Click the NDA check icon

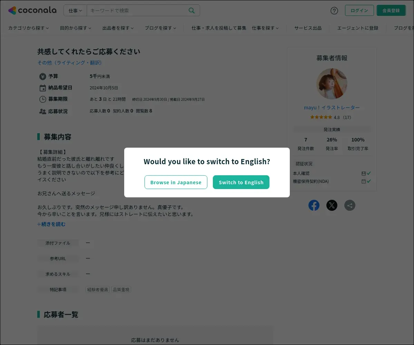369,181
